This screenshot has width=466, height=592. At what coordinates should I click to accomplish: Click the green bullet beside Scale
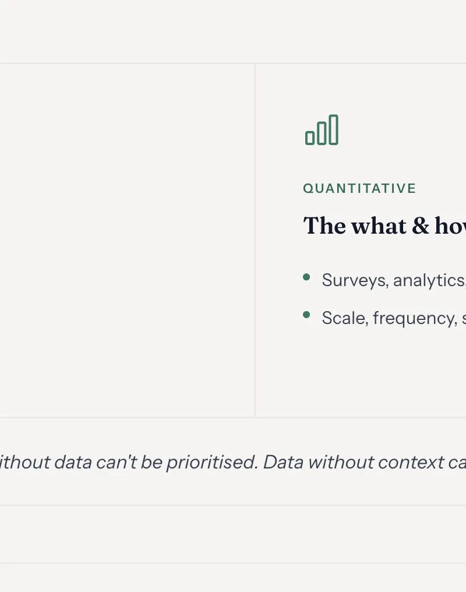click(306, 315)
